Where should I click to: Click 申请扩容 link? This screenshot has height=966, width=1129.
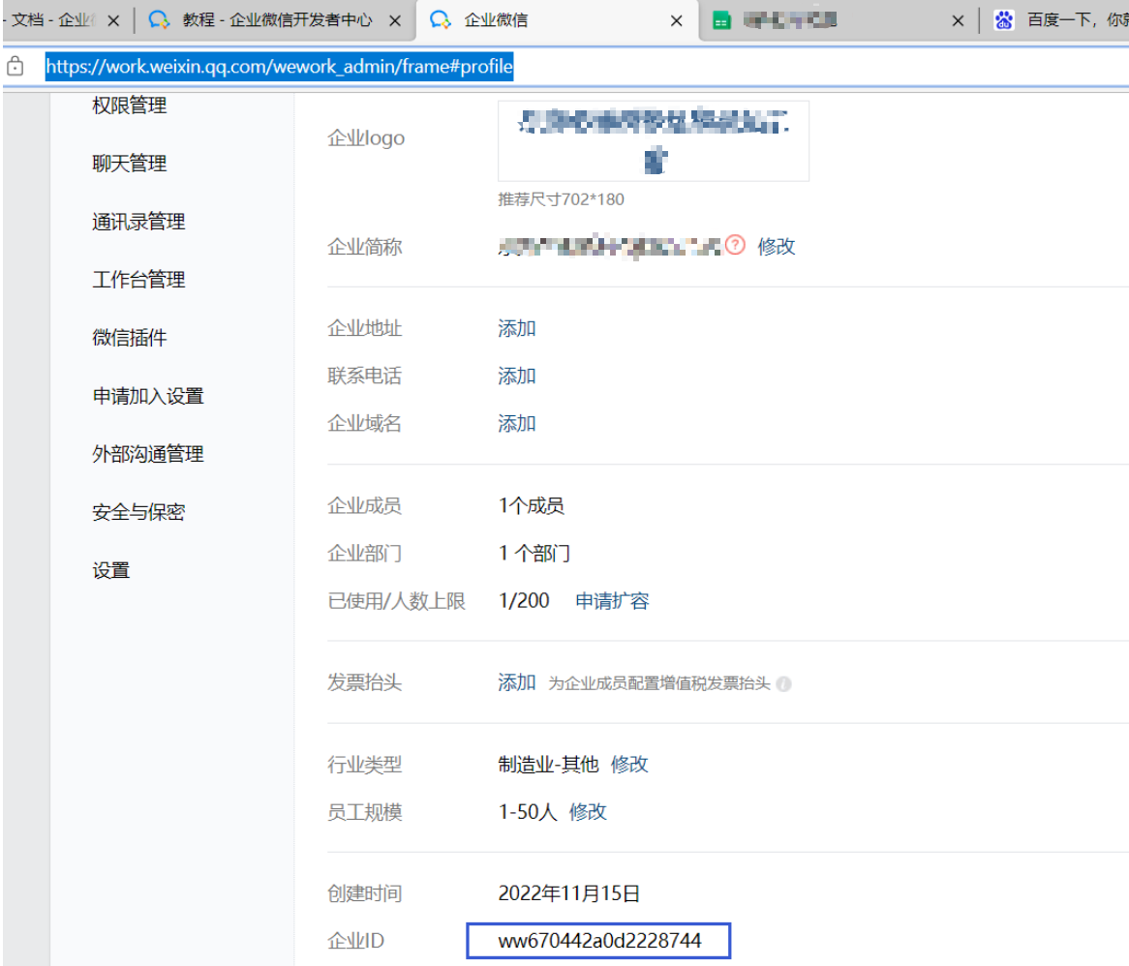tap(612, 601)
